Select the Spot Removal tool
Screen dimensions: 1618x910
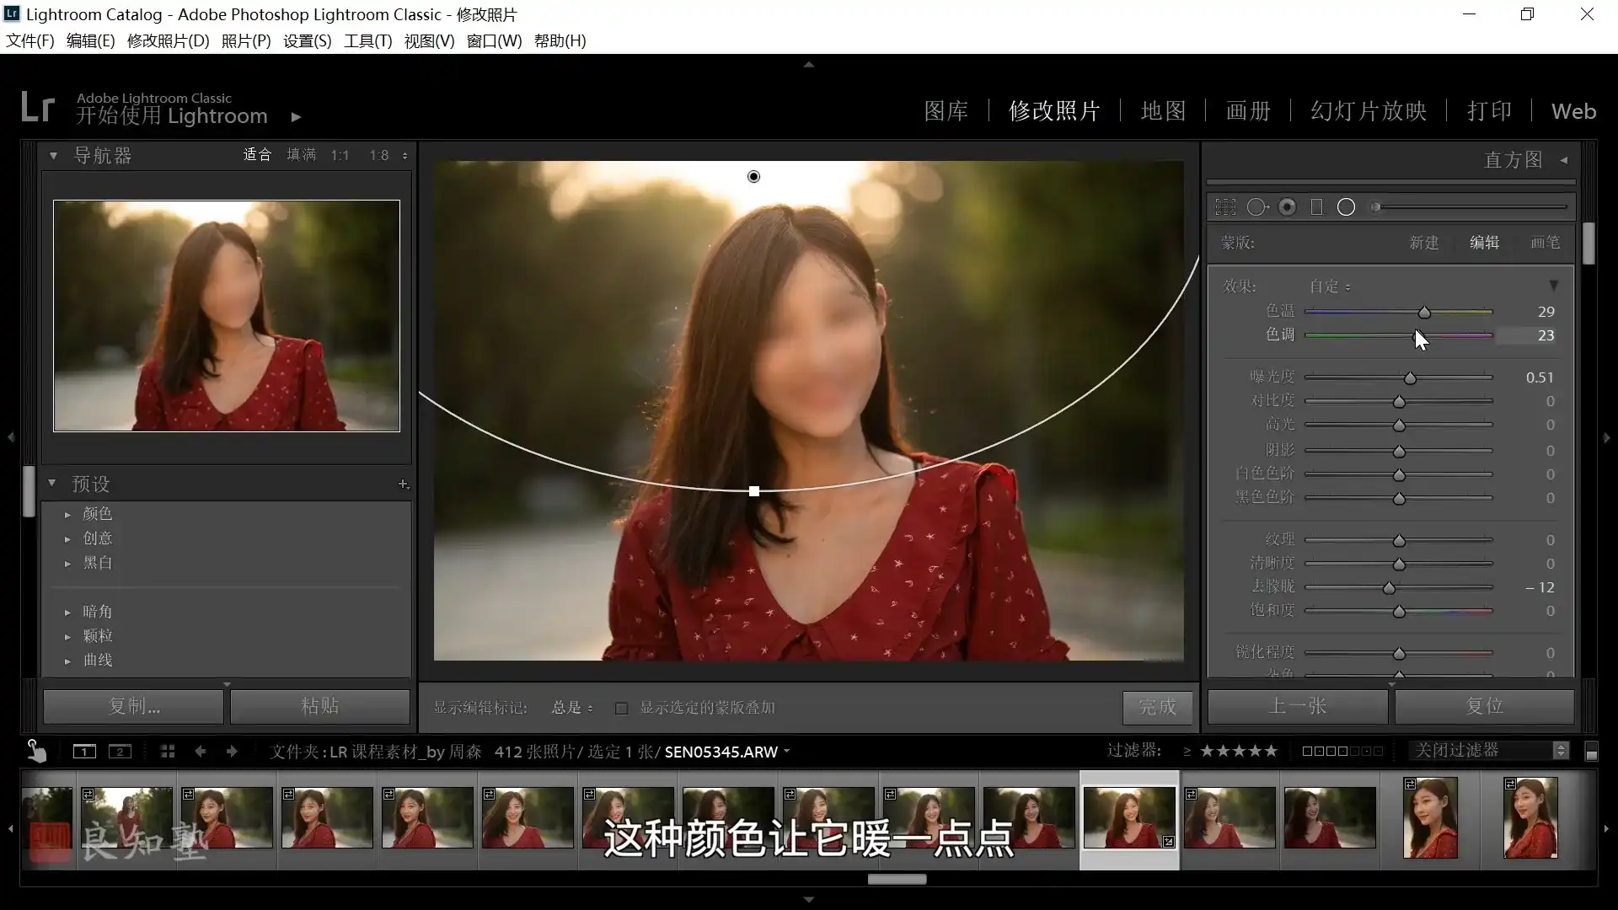pos(1256,207)
